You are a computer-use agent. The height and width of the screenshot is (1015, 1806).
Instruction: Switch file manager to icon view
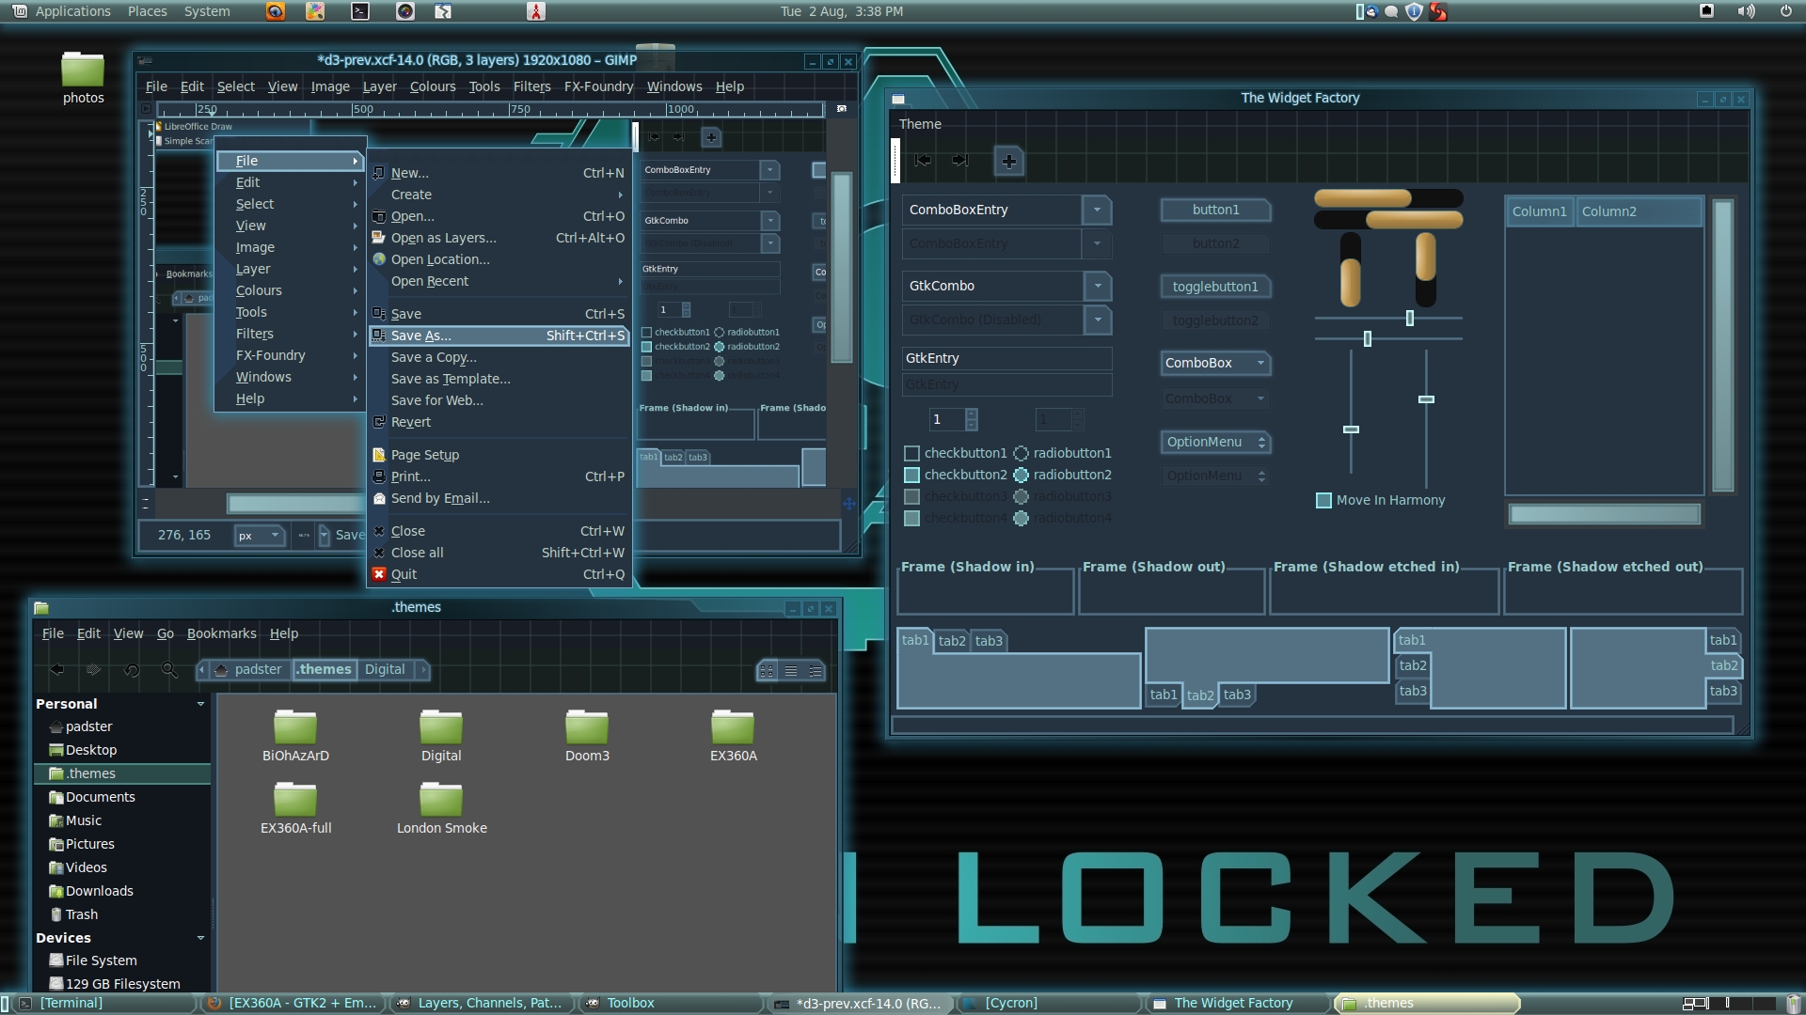[767, 671]
